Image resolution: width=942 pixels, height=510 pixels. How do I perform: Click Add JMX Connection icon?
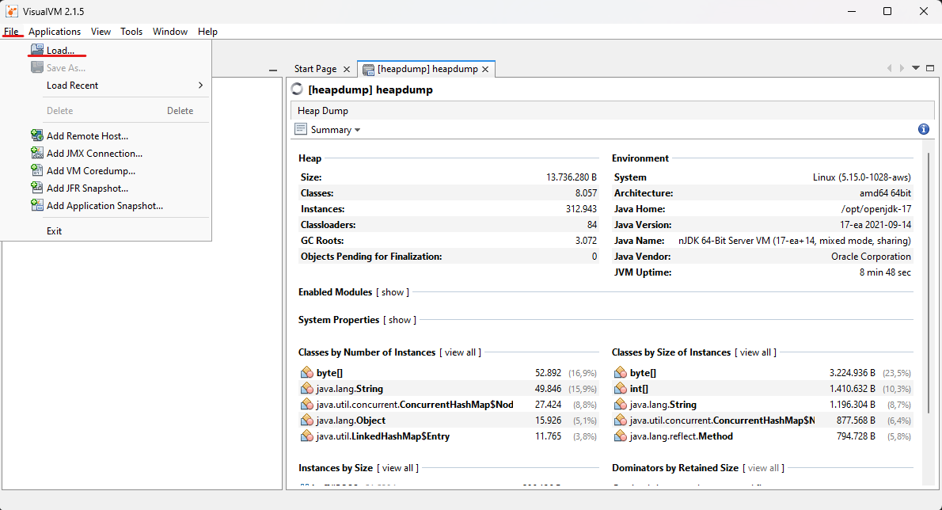pos(36,154)
